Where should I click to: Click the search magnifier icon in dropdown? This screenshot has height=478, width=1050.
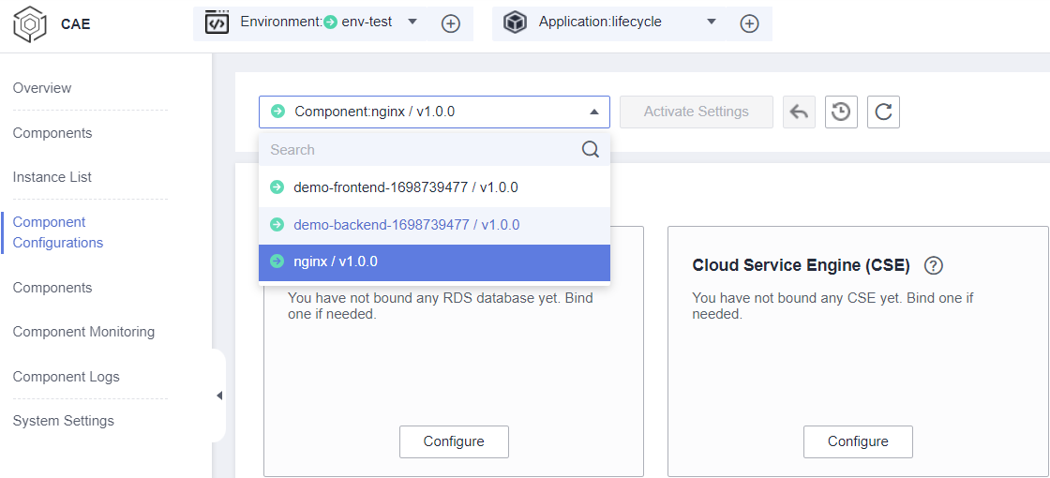(x=590, y=150)
